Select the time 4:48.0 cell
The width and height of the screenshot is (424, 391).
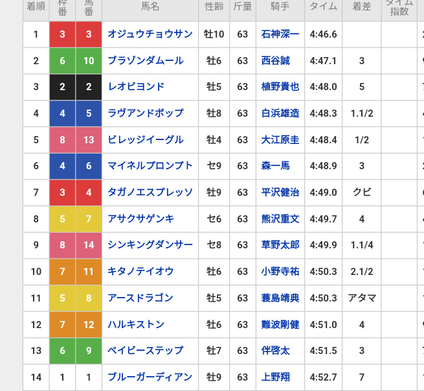(x=324, y=87)
